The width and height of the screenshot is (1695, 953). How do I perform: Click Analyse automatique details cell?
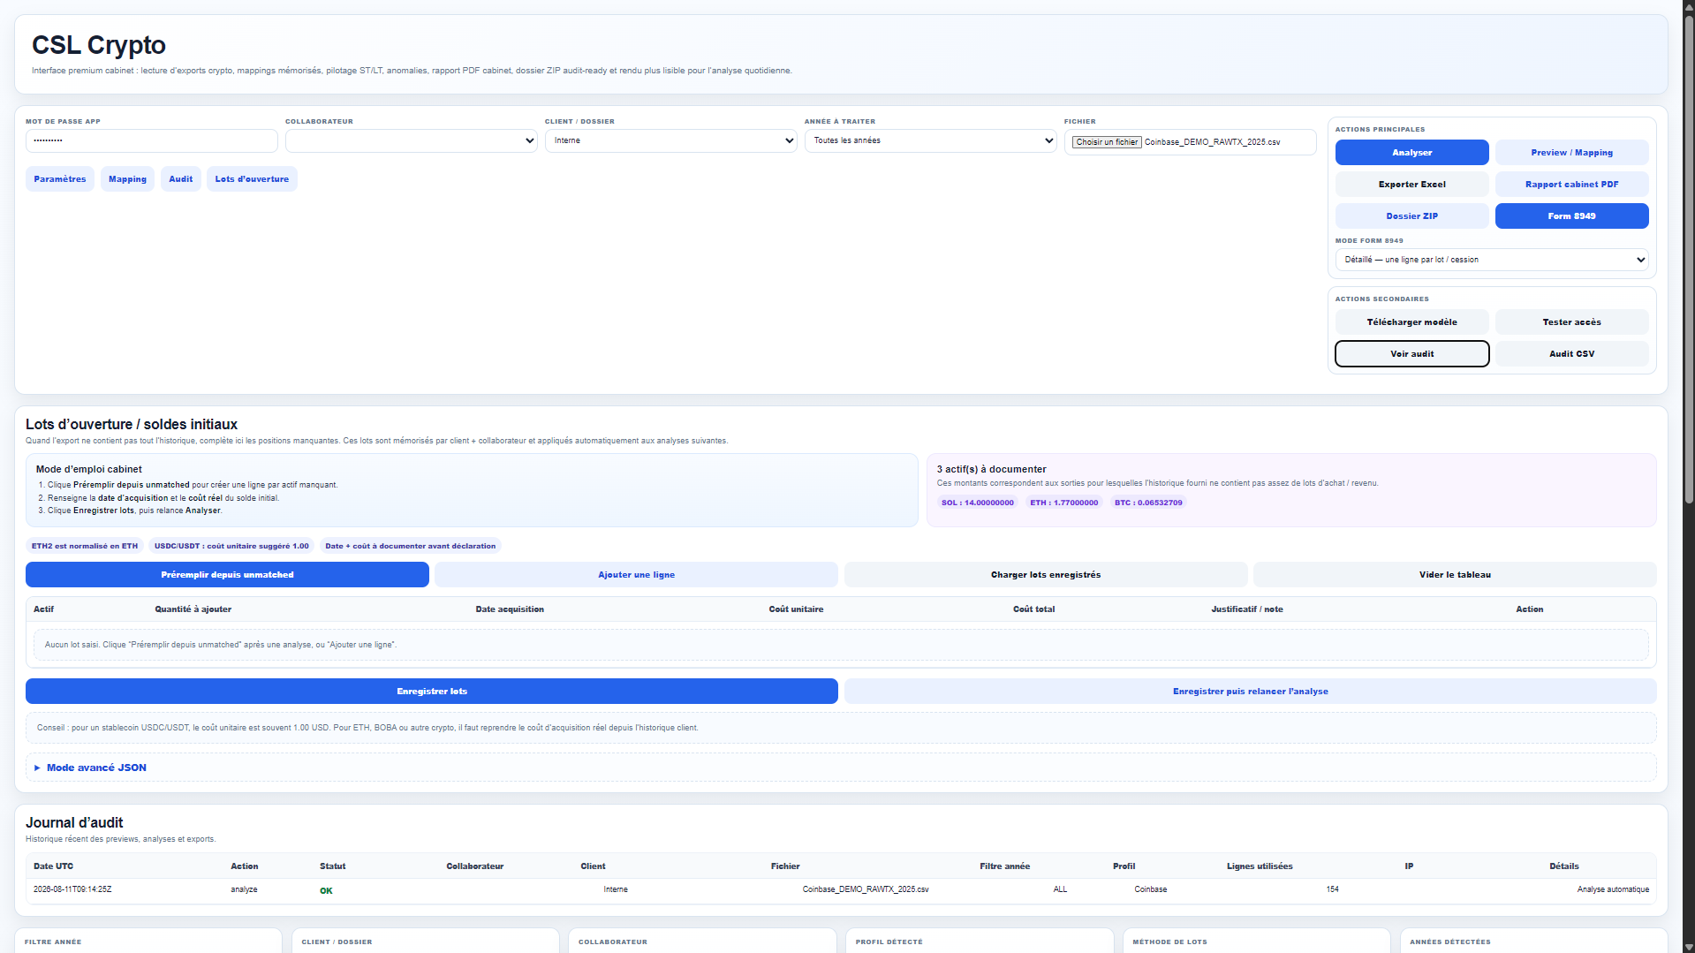[1613, 889]
